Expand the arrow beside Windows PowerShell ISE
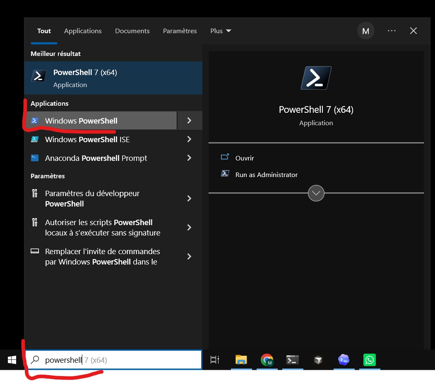Screen dimensions: 435x381 (190, 139)
